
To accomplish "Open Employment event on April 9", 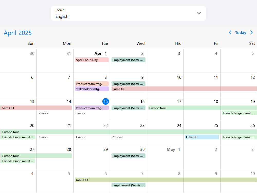I will [x=128, y=84].
